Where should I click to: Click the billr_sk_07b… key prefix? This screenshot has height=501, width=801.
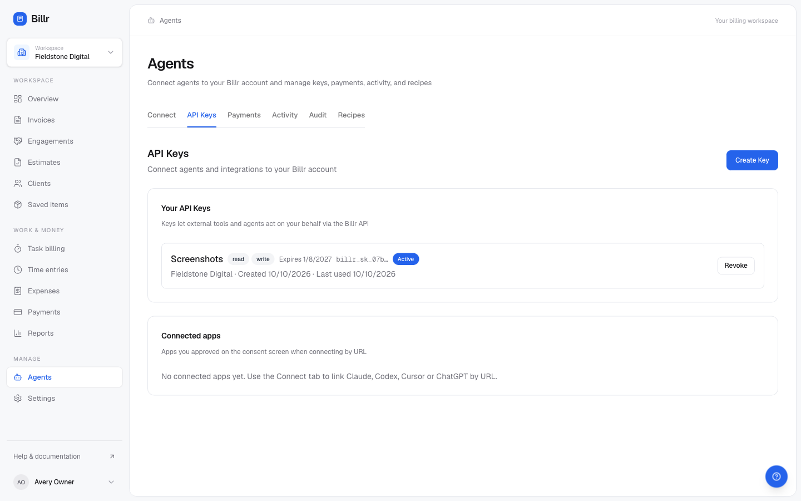[362, 259]
